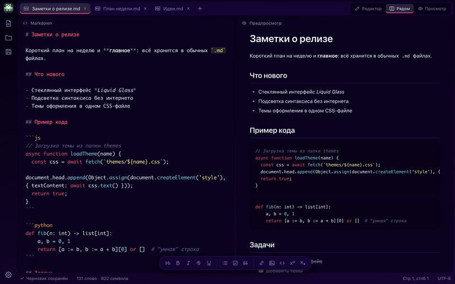Select the Рядом split view mode
The image size is (455, 284).
pyautogui.click(x=400, y=9)
